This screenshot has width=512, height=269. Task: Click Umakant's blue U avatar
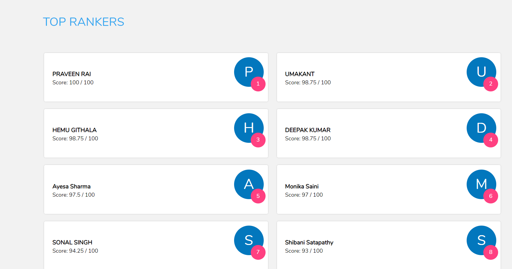[479, 70]
